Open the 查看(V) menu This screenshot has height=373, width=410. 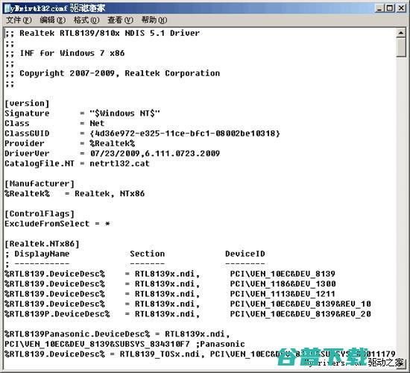120,20
